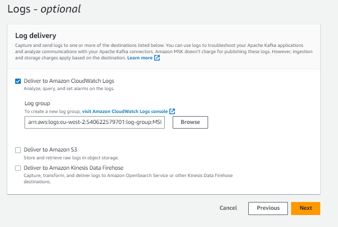Focus the Log group ARN input field

coord(94,122)
